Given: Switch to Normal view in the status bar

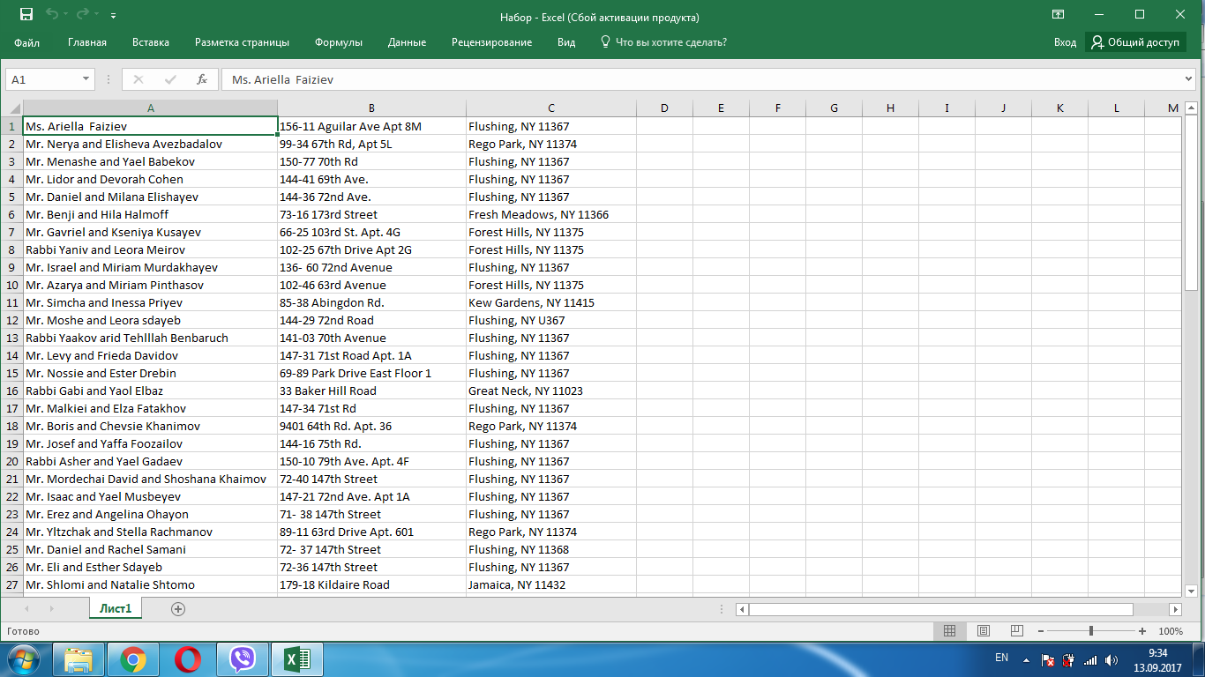Looking at the screenshot, I should [x=949, y=631].
